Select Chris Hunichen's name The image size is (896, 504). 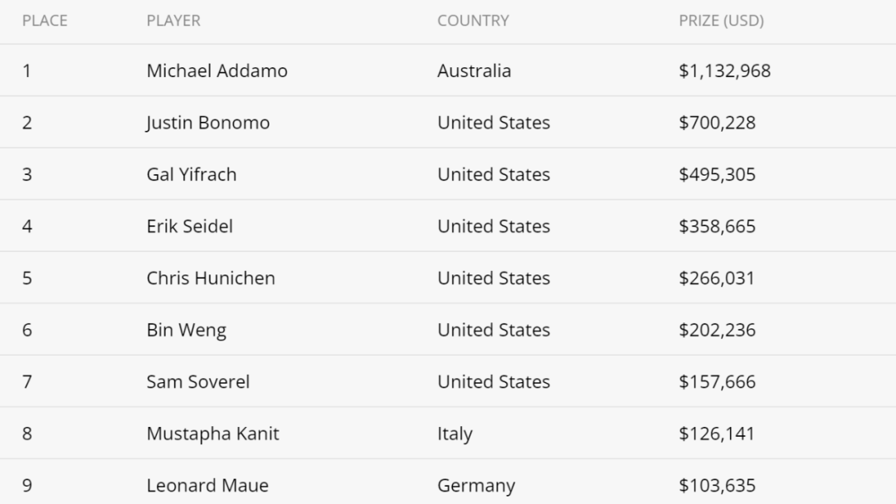(211, 279)
